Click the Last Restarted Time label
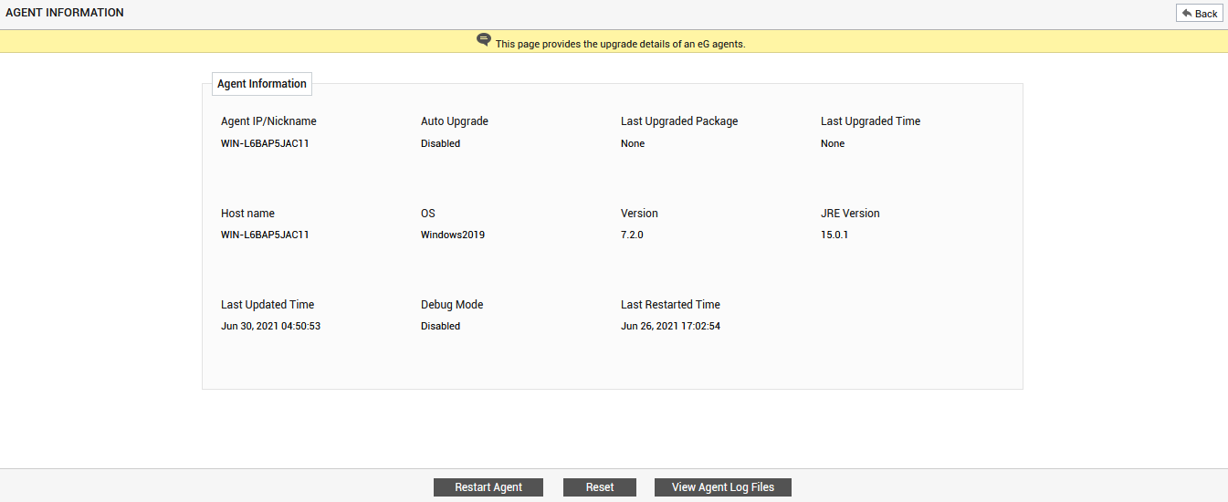This screenshot has height=502, width=1228. click(670, 305)
